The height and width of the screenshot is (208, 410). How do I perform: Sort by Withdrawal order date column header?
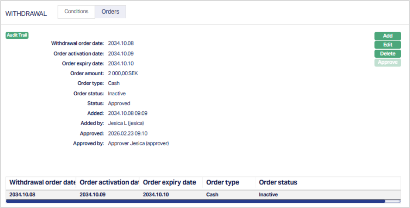(42, 183)
